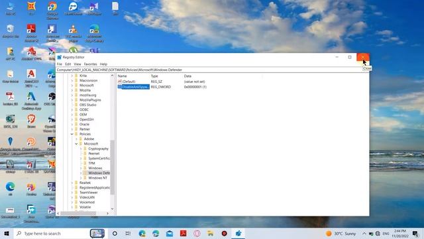Select the Windows Defender key
This screenshot has height=239, width=424.
click(99, 173)
